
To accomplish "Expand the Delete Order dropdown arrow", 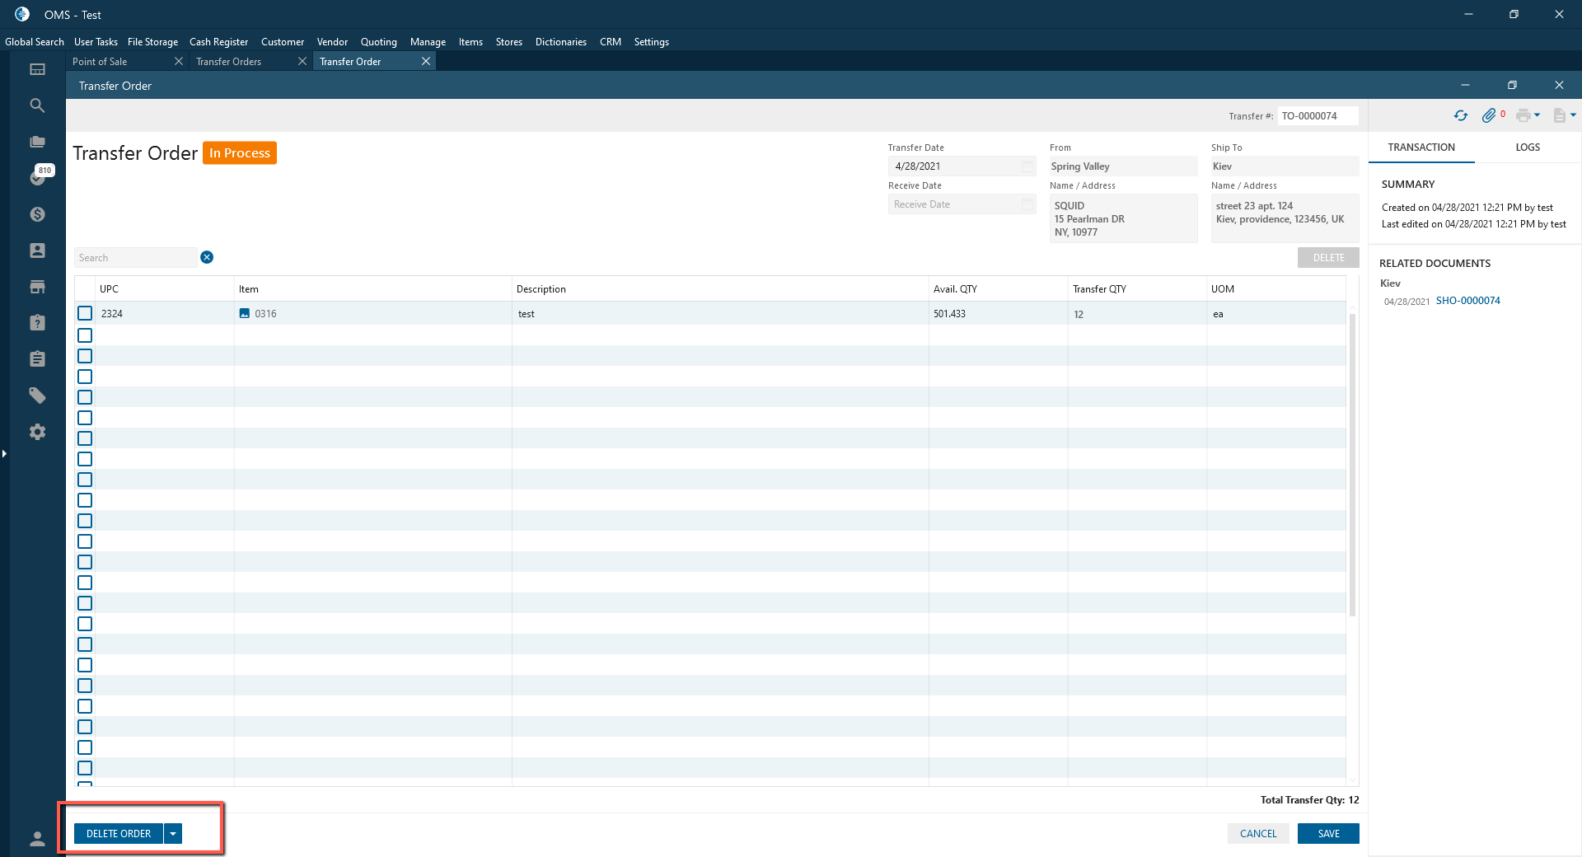I will [173, 834].
